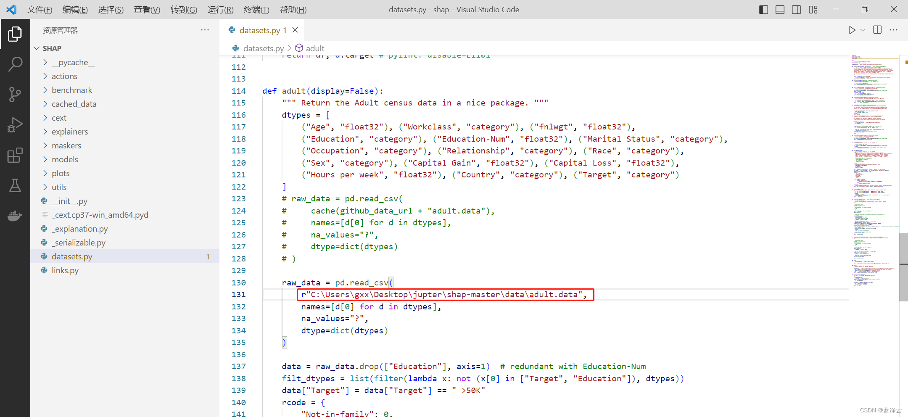Expand the __pycache__ folder
908x417 pixels.
pos(125,62)
